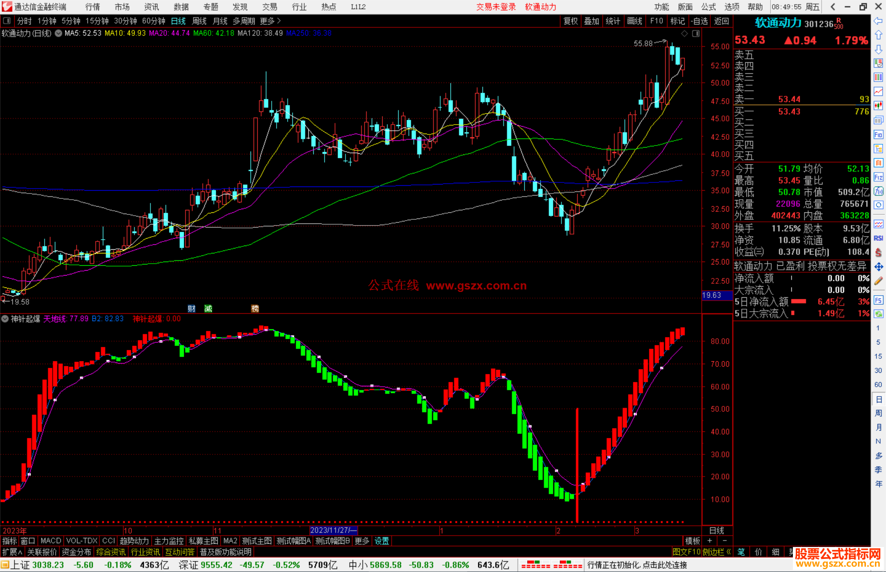
Task: Toggle the circle icon beside 神针起爆
Action: pos(5,319)
